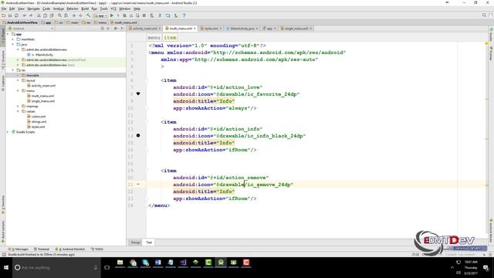494x278 pixels.
Task: Click the remove gutter icon on line 21
Action: pyautogui.click(x=138, y=184)
